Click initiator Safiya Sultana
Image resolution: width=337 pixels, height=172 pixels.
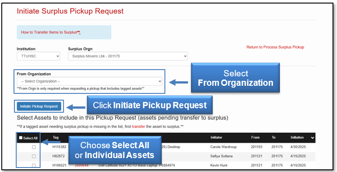221,156
